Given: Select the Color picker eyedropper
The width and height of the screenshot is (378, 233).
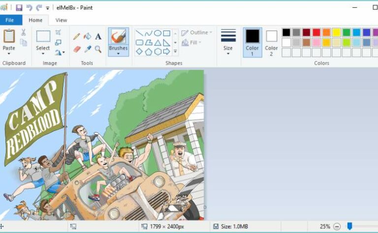Looking at the screenshot, I should click(x=88, y=49).
